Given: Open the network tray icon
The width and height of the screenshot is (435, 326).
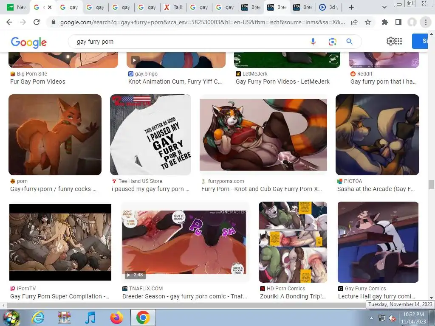Looking at the screenshot, I should point(382,318).
